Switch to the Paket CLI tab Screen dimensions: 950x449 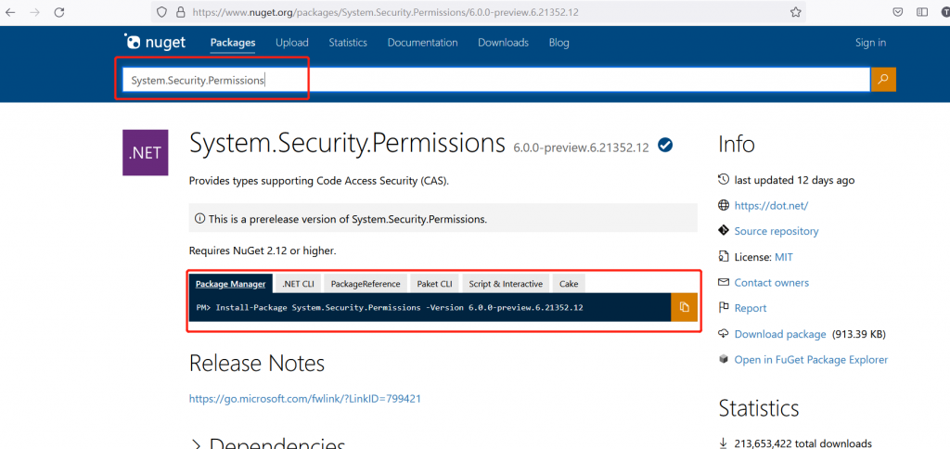pyautogui.click(x=434, y=284)
